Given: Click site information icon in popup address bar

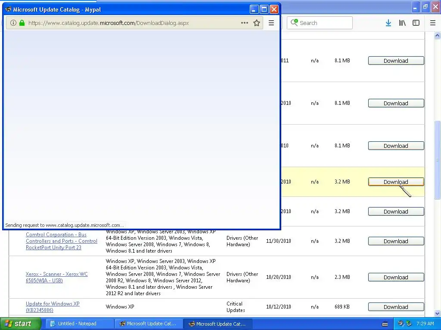Looking at the screenshot, I should pos(13,23).
